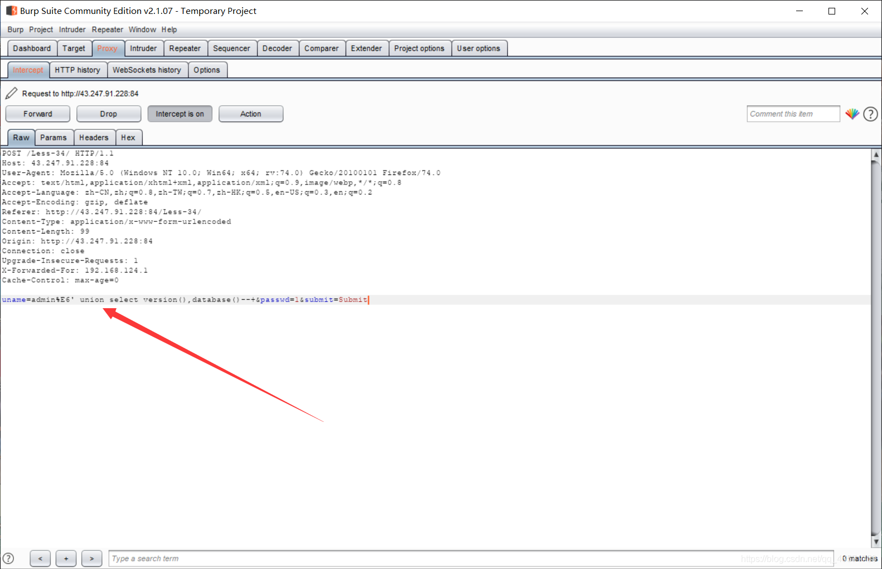
Task: Click the pencil edit icon beside Request
Action: coord(11,93)
